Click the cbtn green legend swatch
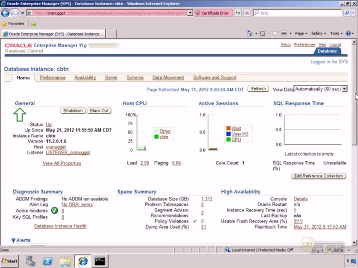 pyautogui.click(x=156, y=137)
